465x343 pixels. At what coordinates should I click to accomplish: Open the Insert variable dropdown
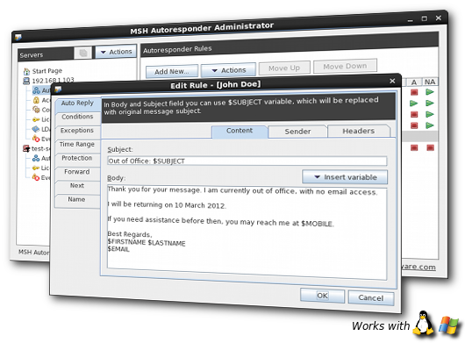click(345, 177)
